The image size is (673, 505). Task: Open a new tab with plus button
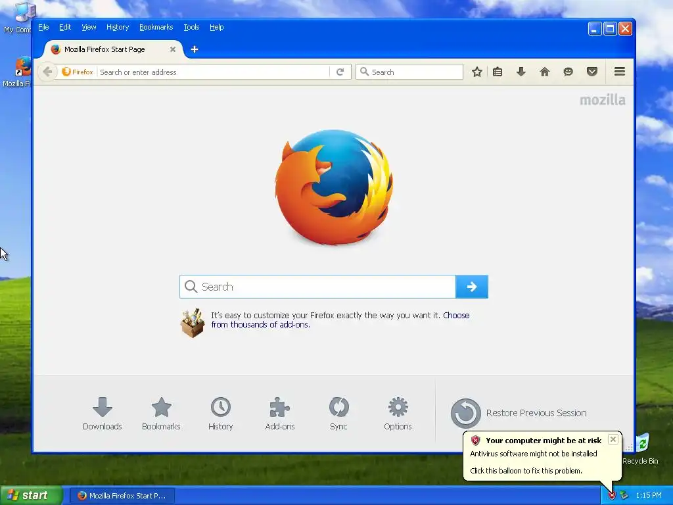pos(195,49)
